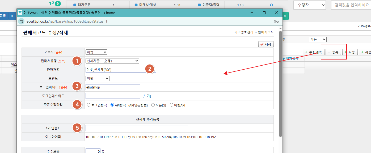Click the 기초정보관리 breadcrumb text
Viewport: 371px width, 153px height.
click(244, 32)
